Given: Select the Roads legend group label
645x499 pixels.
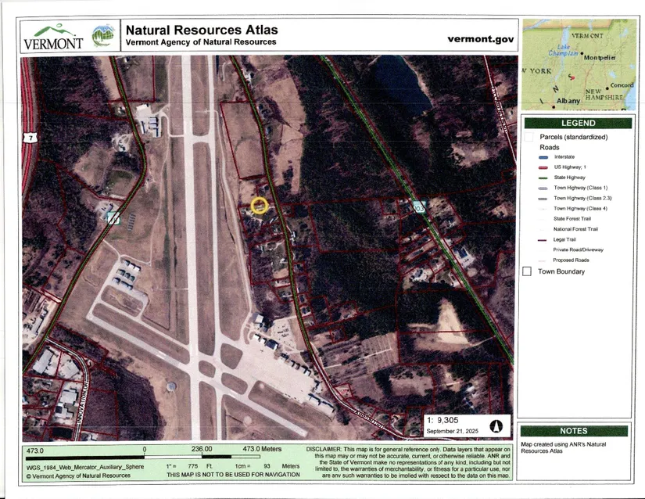Looking at the screenshot, I should 550,146.
